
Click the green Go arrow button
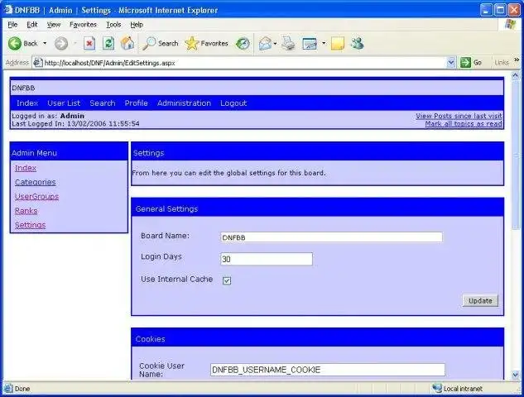point(471,62)
